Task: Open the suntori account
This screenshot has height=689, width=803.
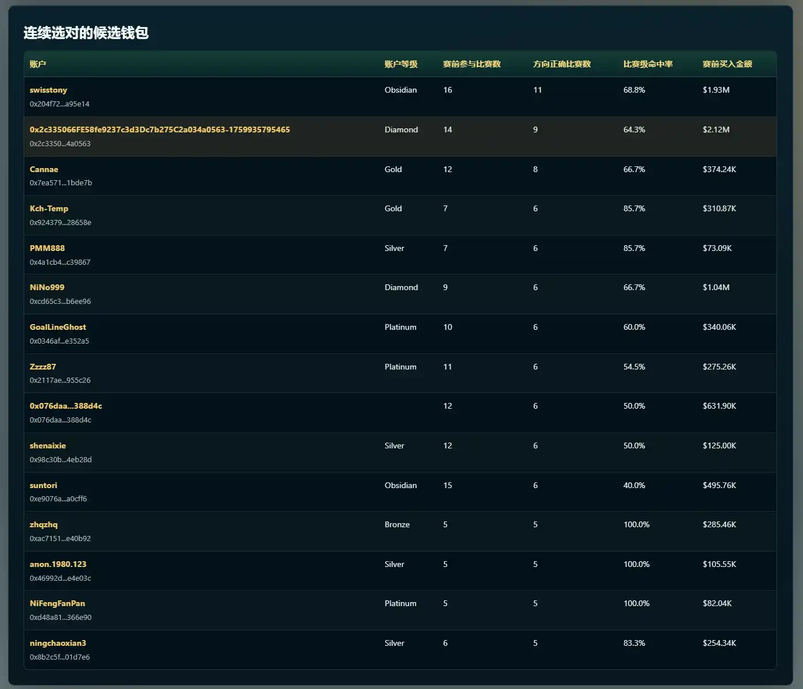Action: point(43,485)
